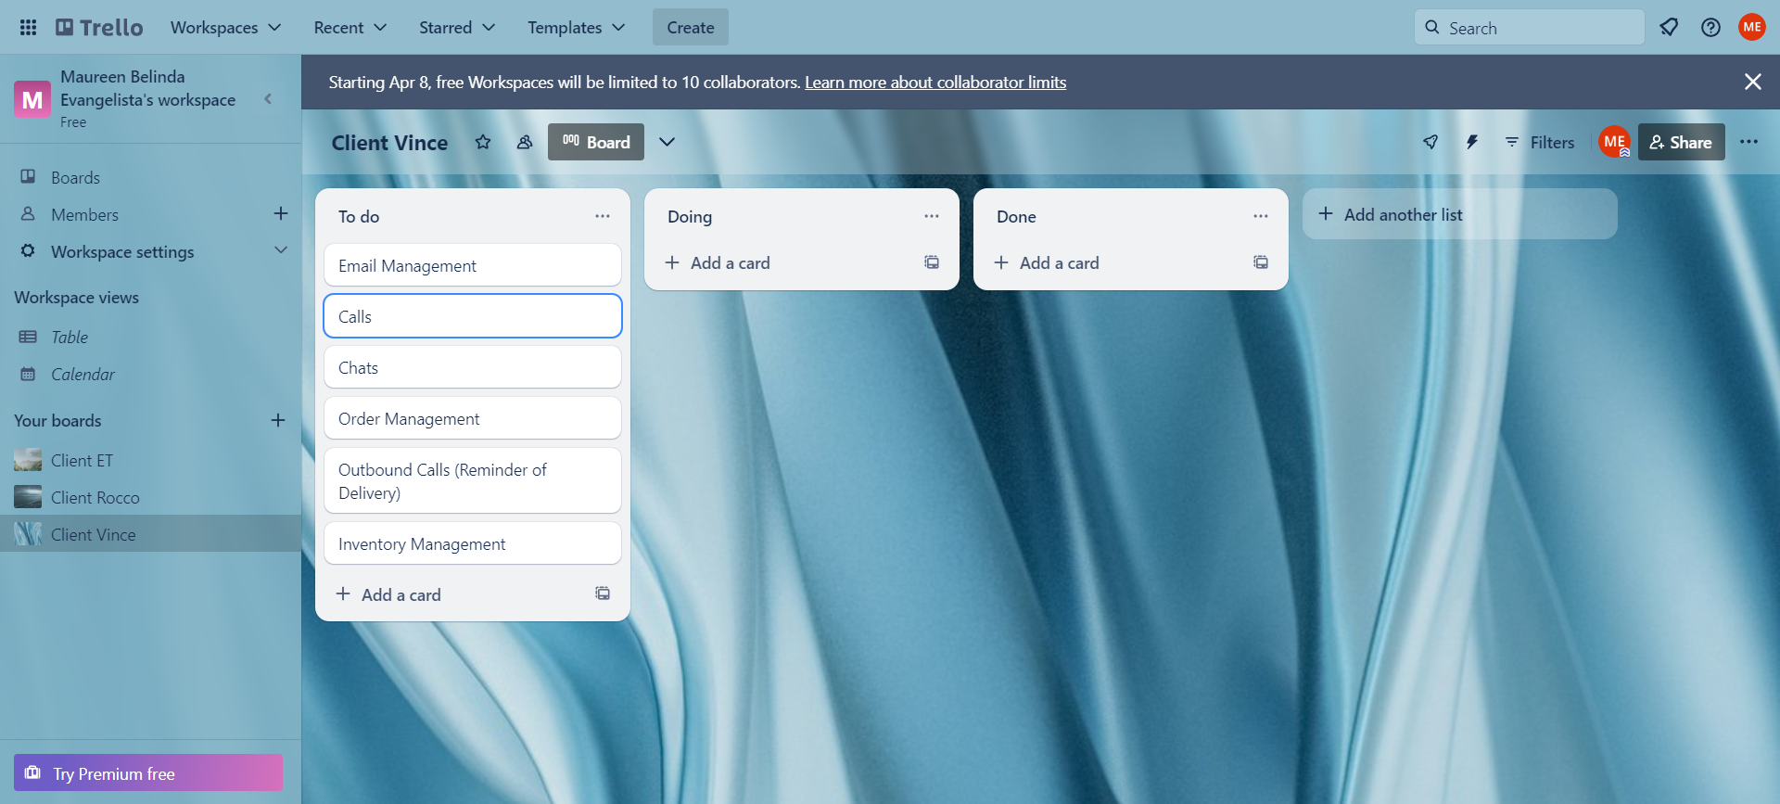The width and height of the screenshot is (1780, 804).
Task: Click the Create button
Action: pyautogui.click(x=691, y=28)
